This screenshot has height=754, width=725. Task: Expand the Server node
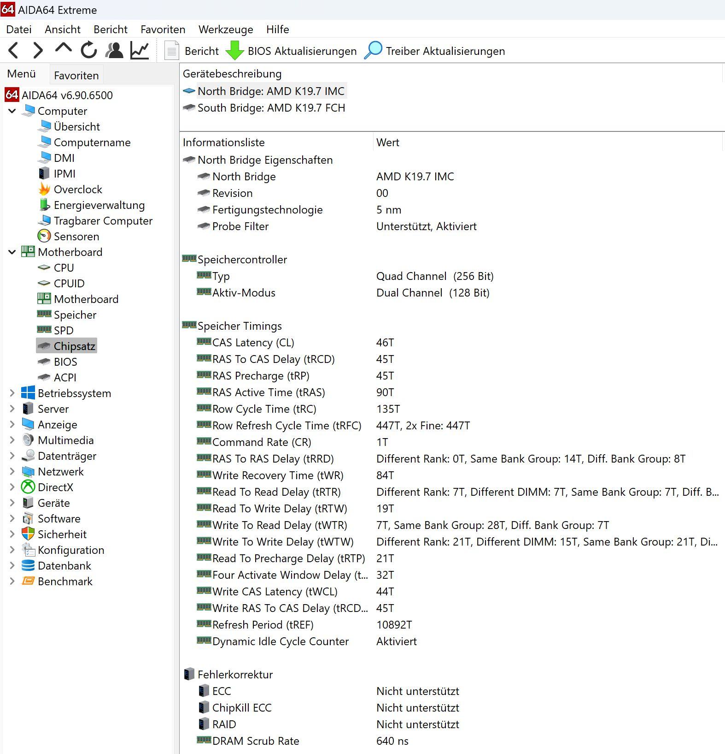tap(12, 409)
